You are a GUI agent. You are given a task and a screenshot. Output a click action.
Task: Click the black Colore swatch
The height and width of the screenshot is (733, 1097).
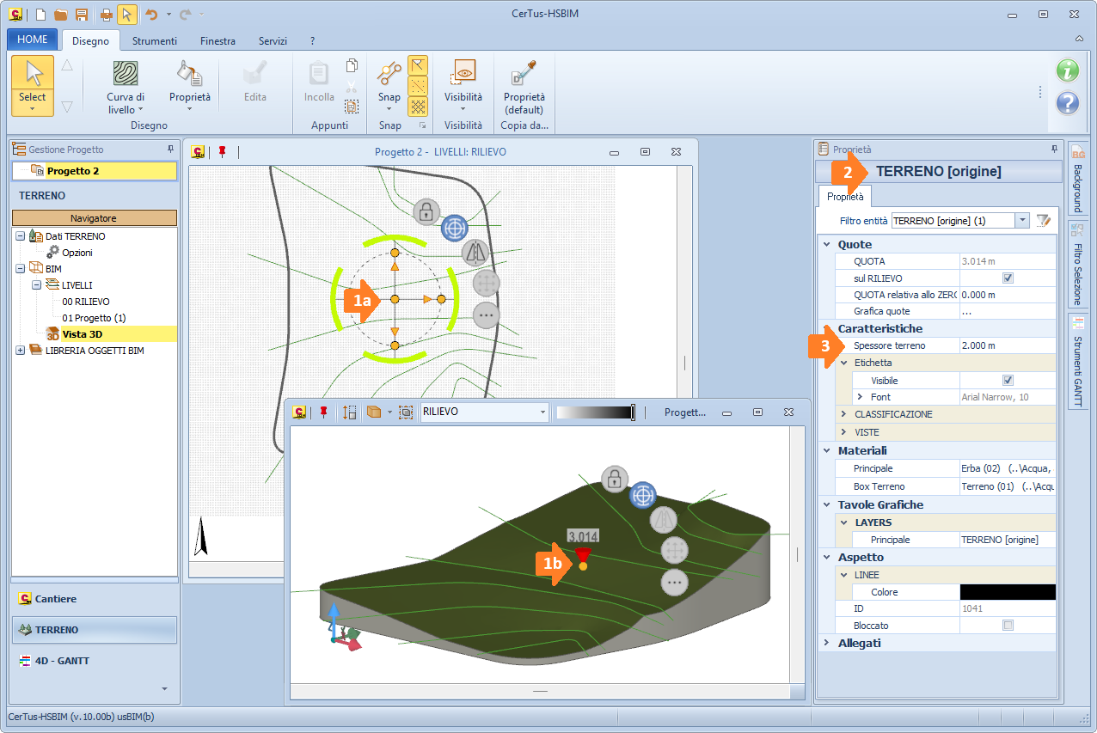(1007, 592)
